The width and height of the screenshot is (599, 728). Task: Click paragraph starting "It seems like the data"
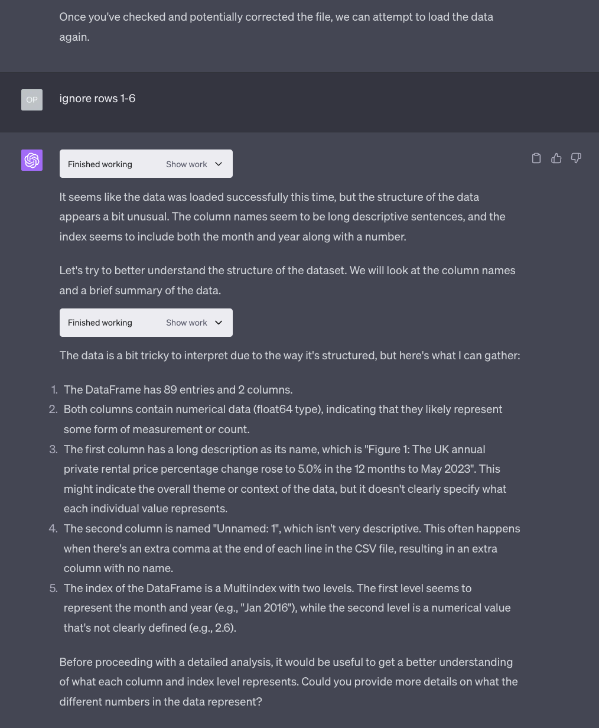point(282,216)
